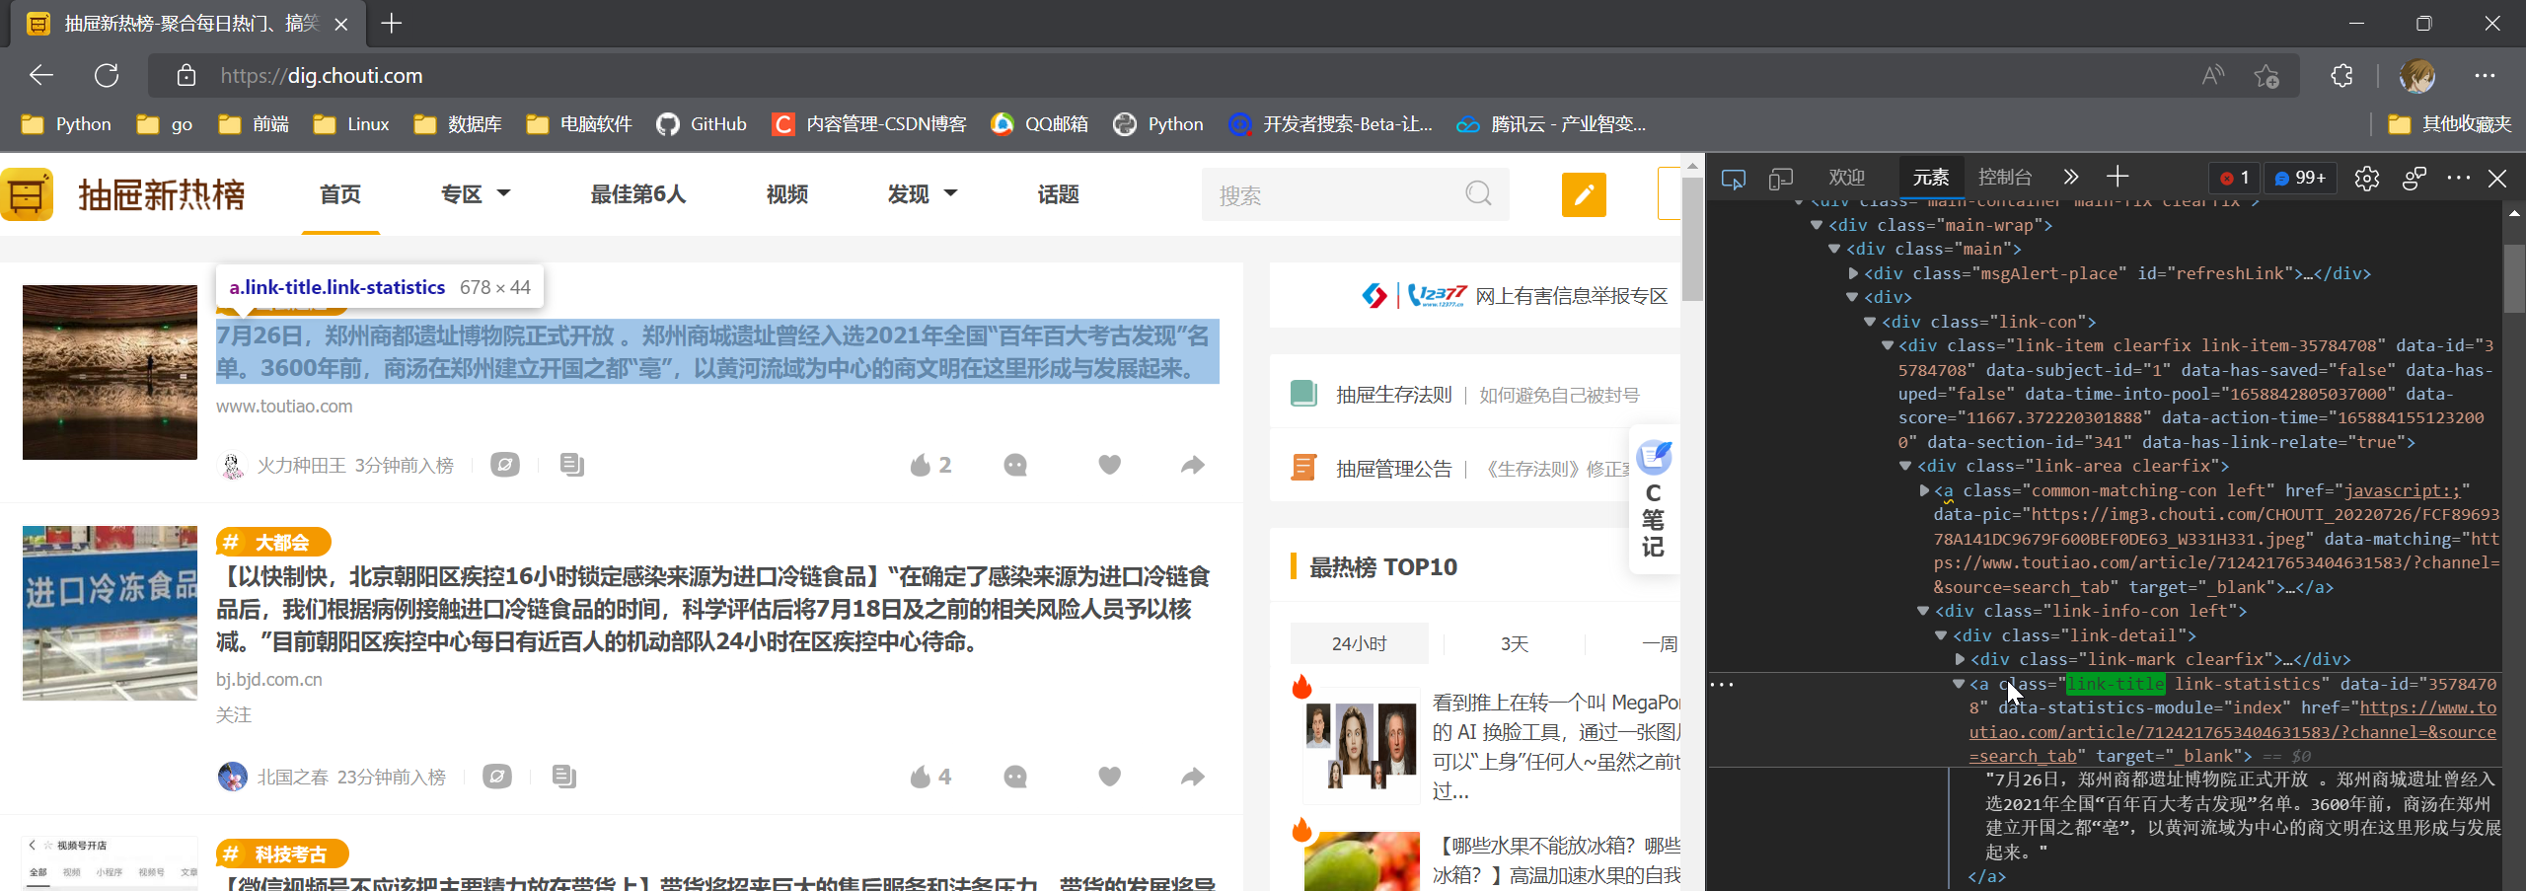Open browser settings and more menu
The height and width of the screenshot is (891, 2526).
(2485, 75)
